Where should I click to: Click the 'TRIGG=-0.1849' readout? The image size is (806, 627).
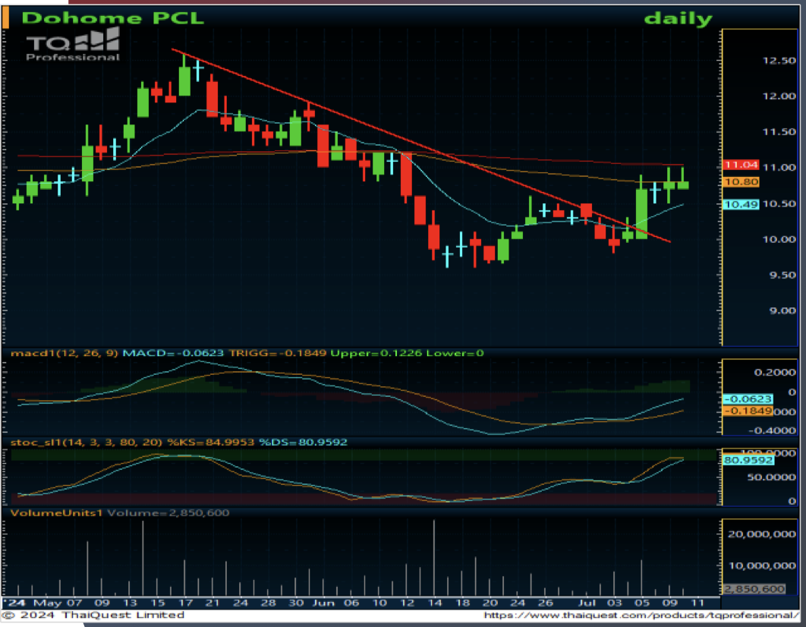(277, 353)
